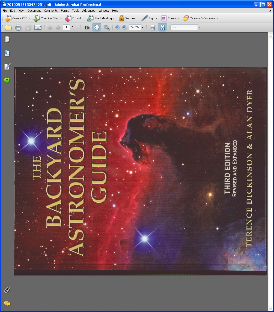Click the Create PDF label

point(20,18)
